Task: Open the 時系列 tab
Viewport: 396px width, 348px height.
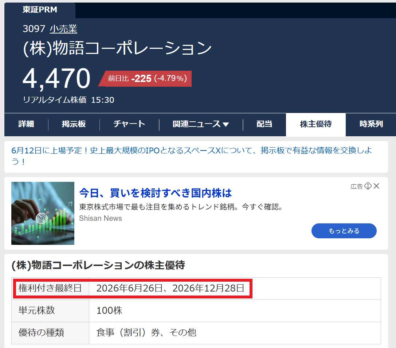Action: [371, 124]
